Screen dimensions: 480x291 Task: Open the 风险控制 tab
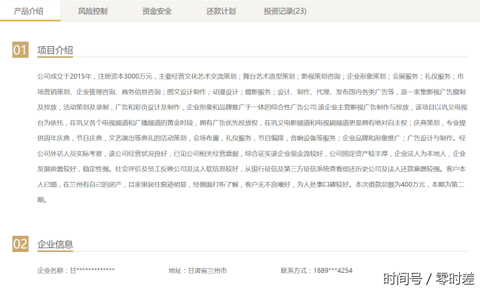92,11
